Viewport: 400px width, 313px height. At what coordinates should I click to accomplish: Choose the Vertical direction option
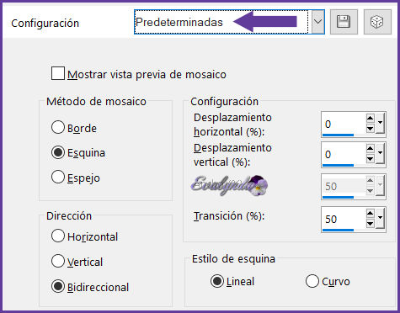coord(58,261)
